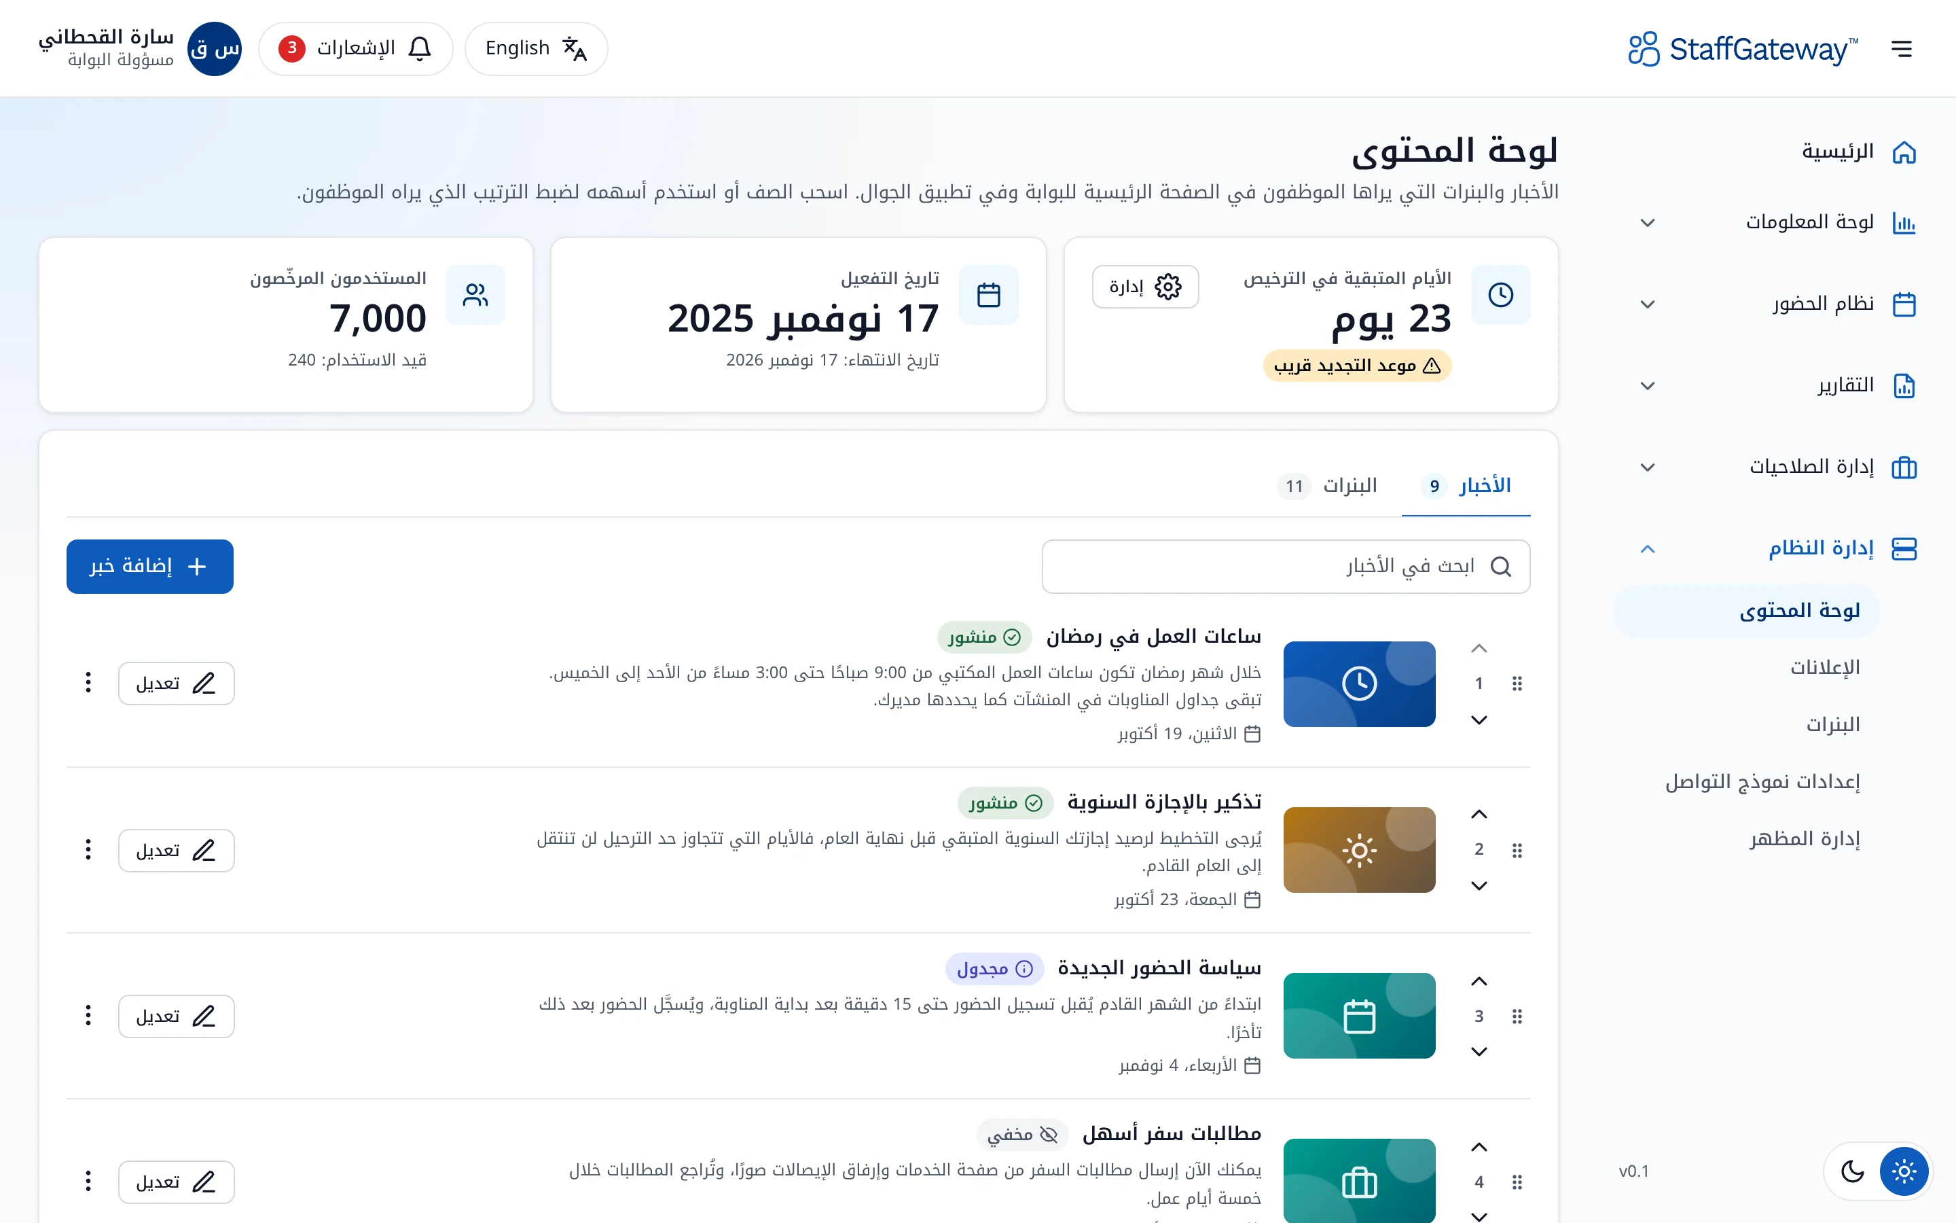Click the StaffGateway logo

[x=1743, y=48]
